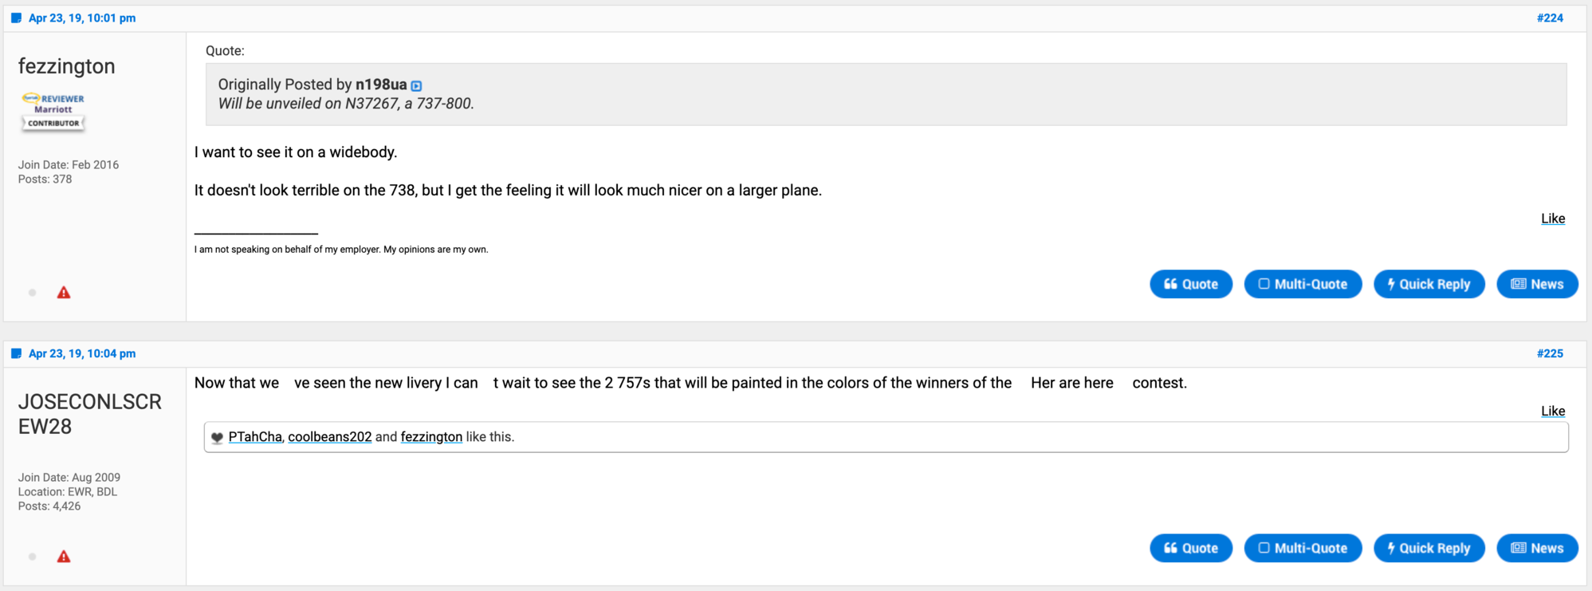Report fezzington's post with the red warning icon
This screenshot has height=591, width=1592.
(x=64, y=293)
